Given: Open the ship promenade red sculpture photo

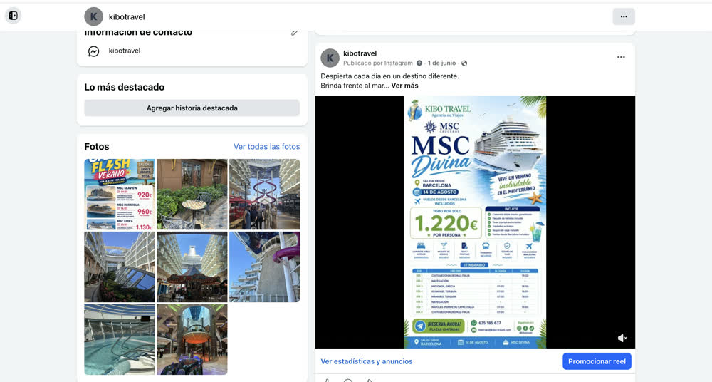Looking at the screenshot, I should (265, 194).
